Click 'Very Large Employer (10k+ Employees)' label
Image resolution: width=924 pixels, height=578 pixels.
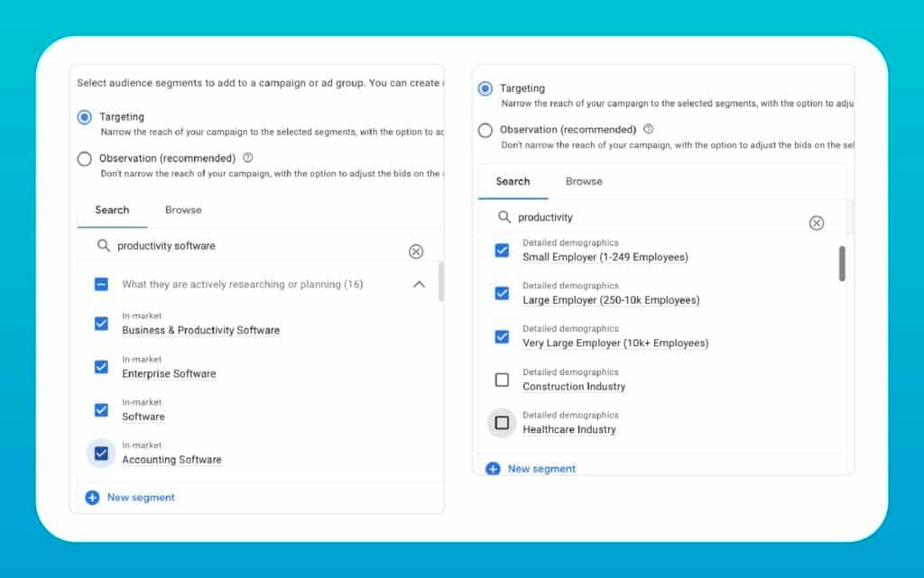pos(615,344)
